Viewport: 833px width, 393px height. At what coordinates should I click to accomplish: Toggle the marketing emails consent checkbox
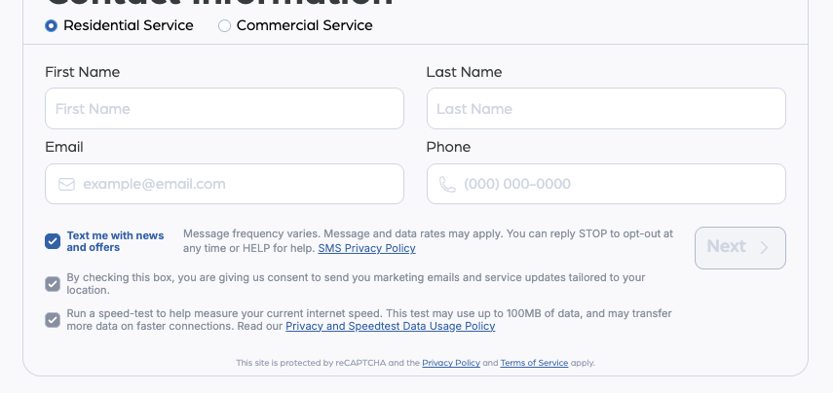tap(53, 284)
